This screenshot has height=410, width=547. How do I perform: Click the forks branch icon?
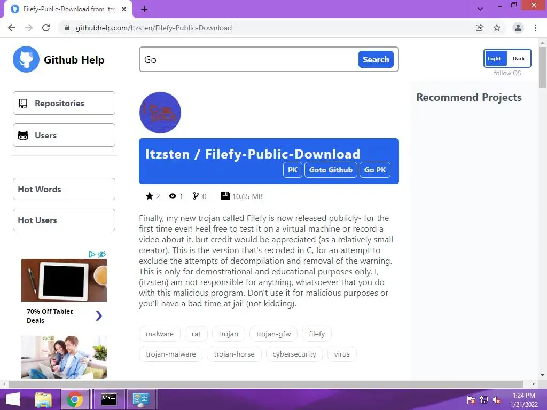tap(196, 196)
